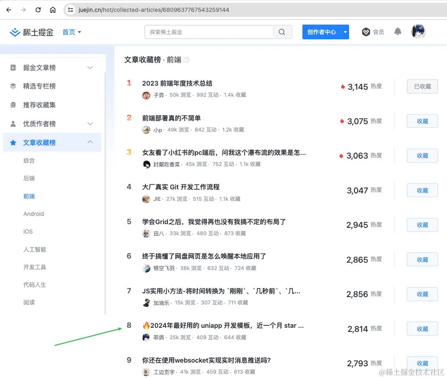This screenshot has width=447, height=379.
Task: Click 收藏 for websocket article
Action: click(x=422, y=363)
